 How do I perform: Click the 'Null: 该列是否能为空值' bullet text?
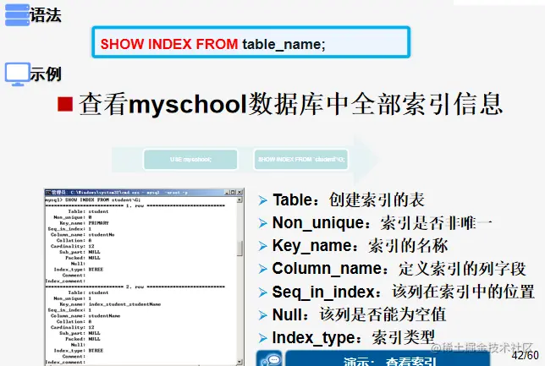coord(359,314)
